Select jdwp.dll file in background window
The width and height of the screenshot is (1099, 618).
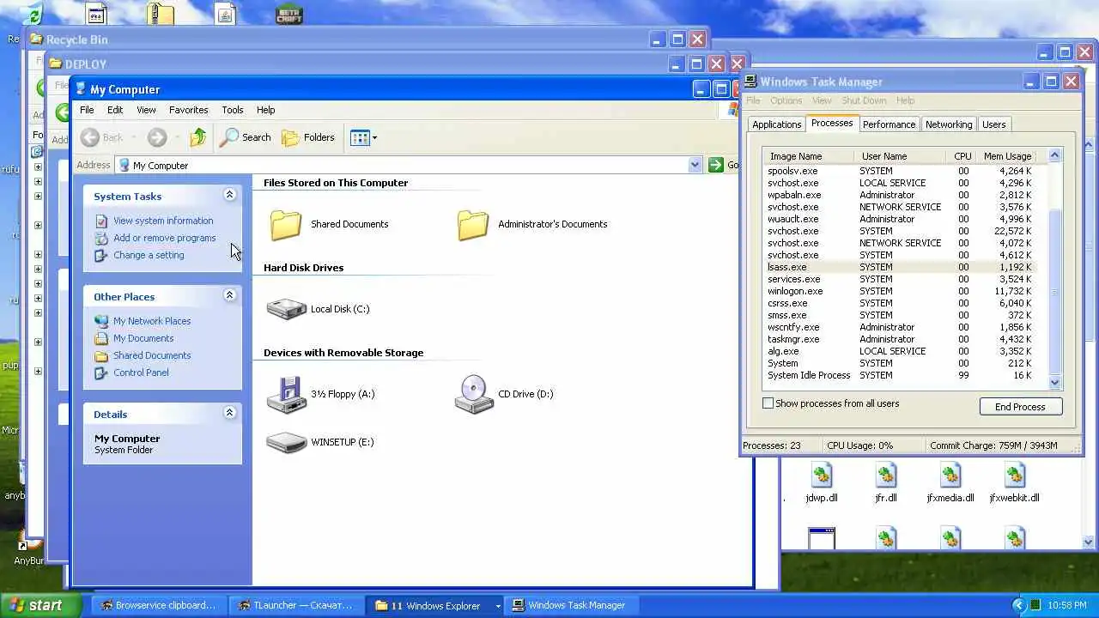[822, 483]
